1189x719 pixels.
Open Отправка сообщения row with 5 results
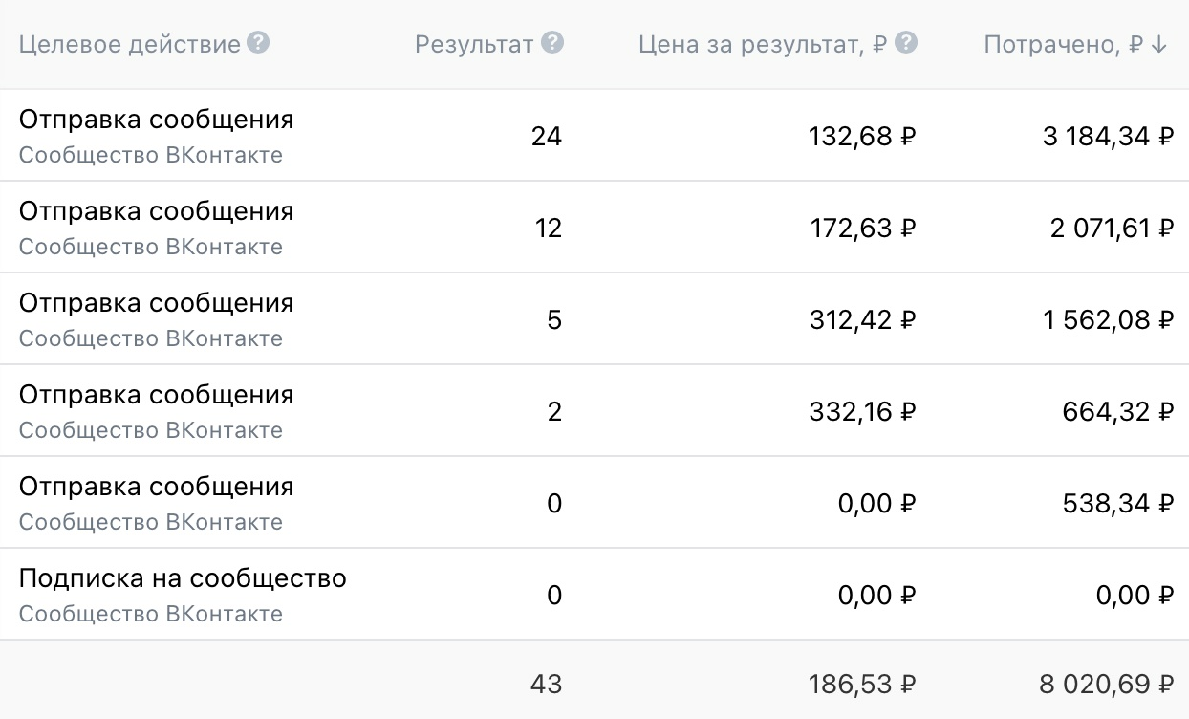point(594,319)
